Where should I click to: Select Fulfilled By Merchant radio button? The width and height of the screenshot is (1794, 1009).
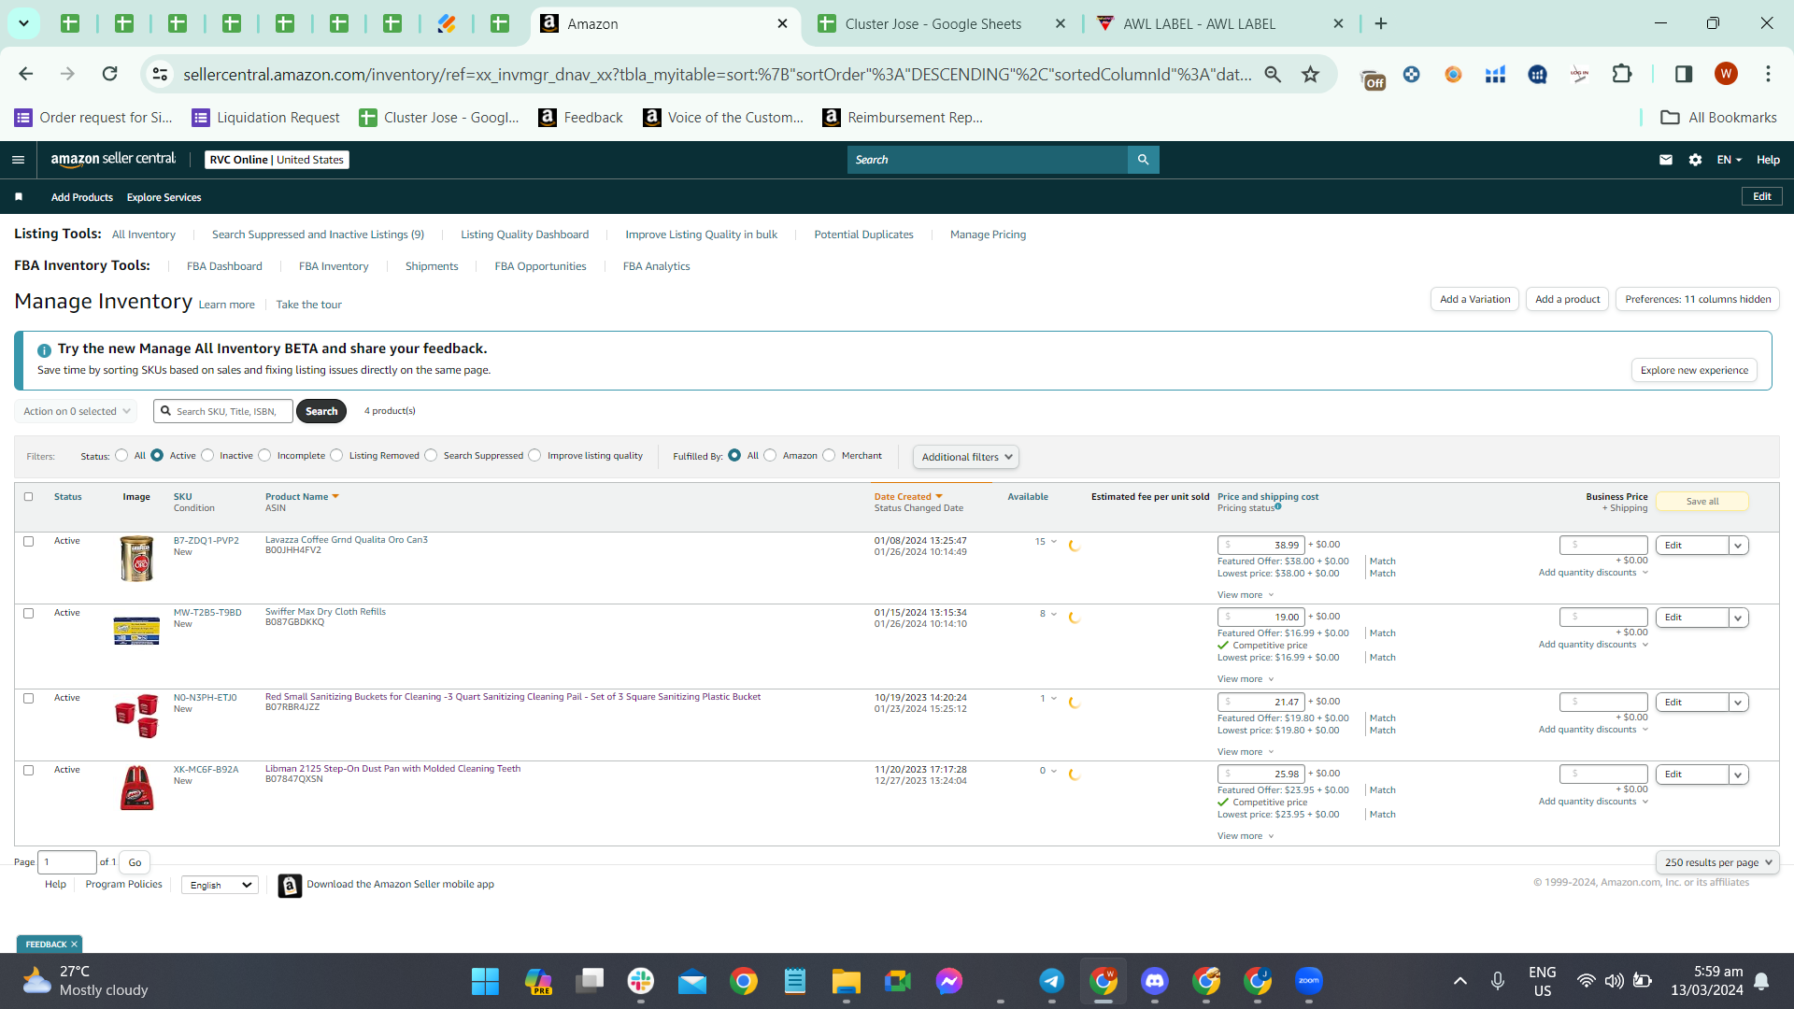829,456
